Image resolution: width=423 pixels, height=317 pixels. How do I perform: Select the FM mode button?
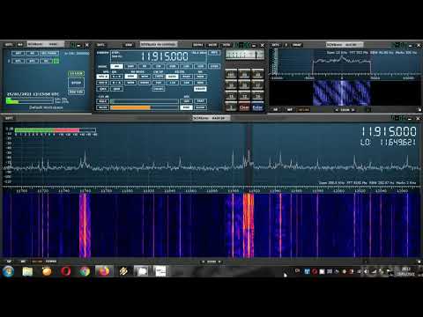[x=145, y=66]
